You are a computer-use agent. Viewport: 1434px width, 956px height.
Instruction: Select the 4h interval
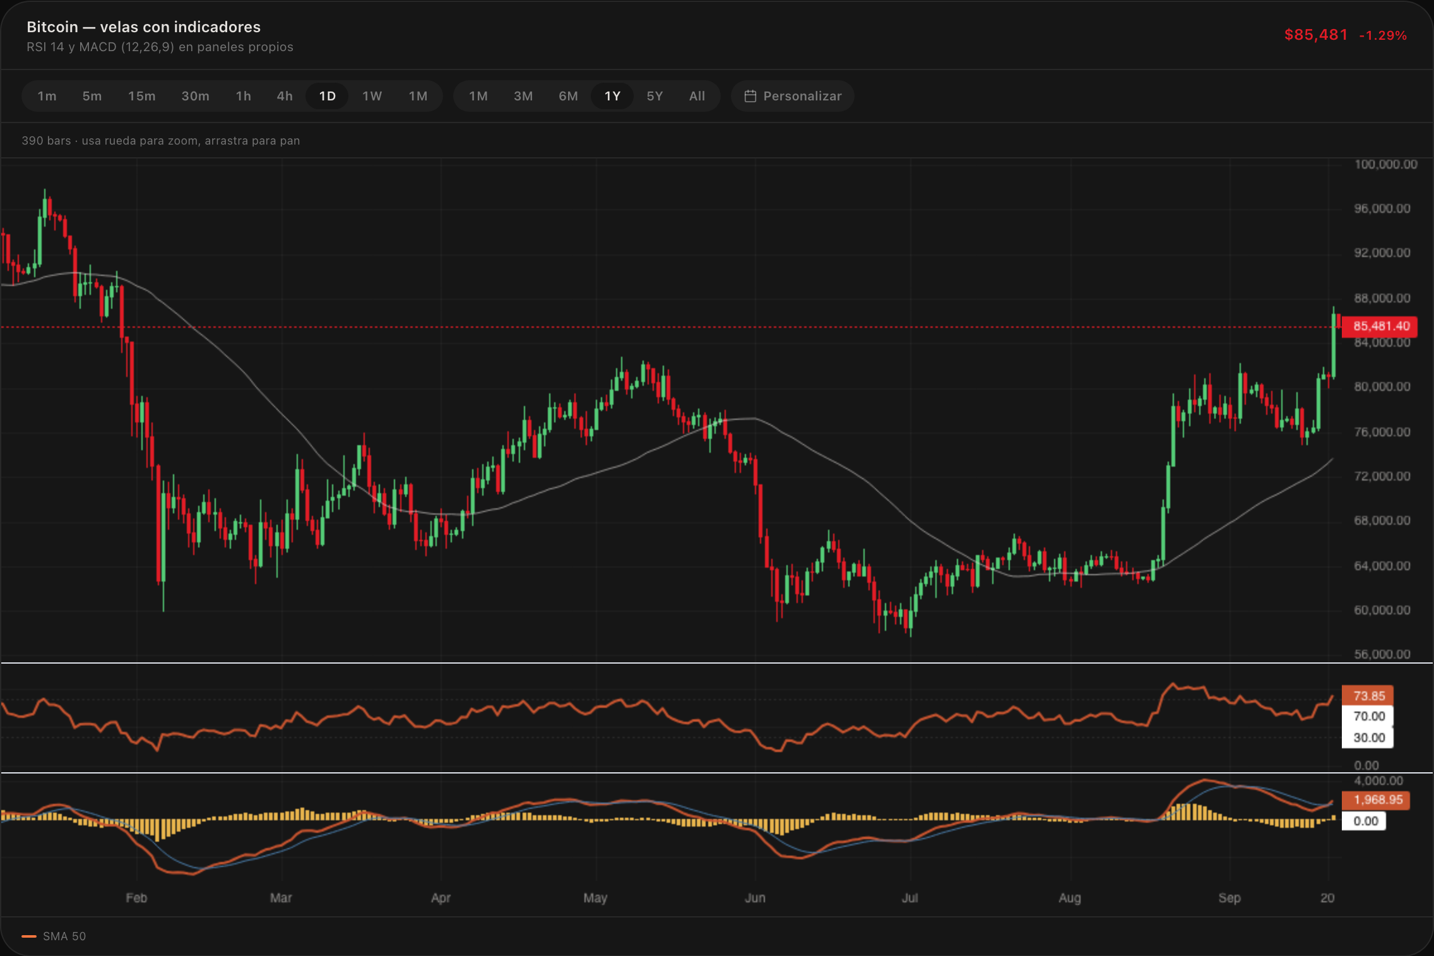coord(285,96)
